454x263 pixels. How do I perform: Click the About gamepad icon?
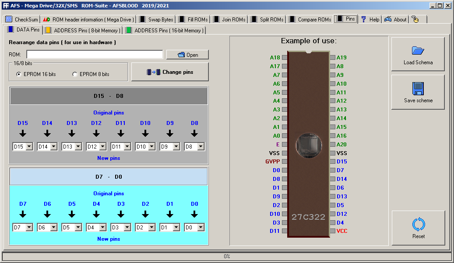[x=388, y=19]
